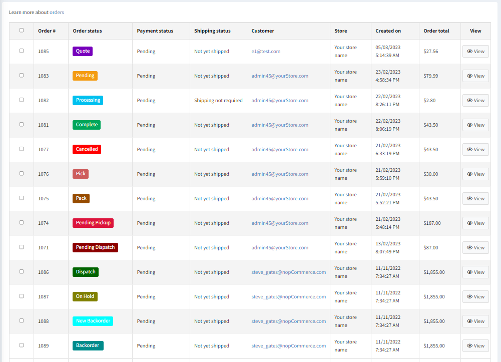The width and height of the screenshot is (501, 362).
Task: View details of order 1082
Action: (x=475, y=101)
